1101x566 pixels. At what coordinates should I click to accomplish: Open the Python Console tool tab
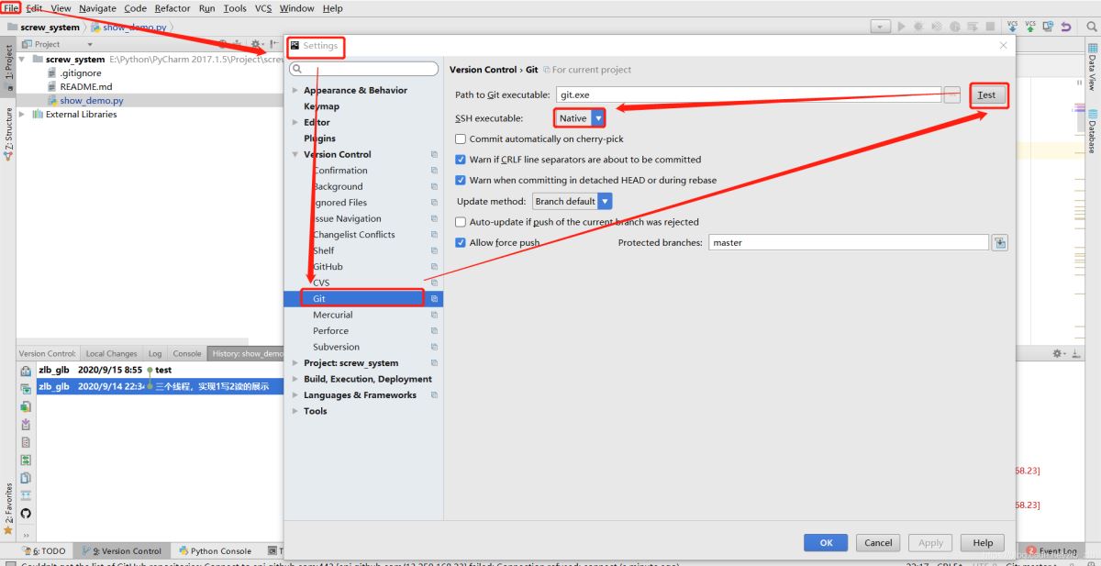214,550
